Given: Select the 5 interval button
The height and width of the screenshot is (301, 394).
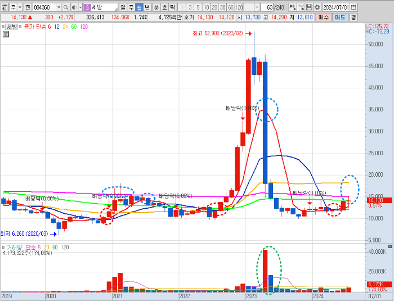Looking at the screenshot, I should [x=198, y=7].
